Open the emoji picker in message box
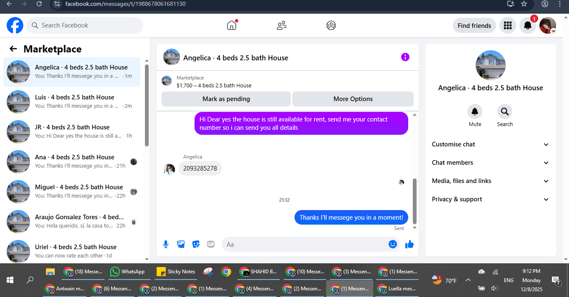 pos(392,244)
